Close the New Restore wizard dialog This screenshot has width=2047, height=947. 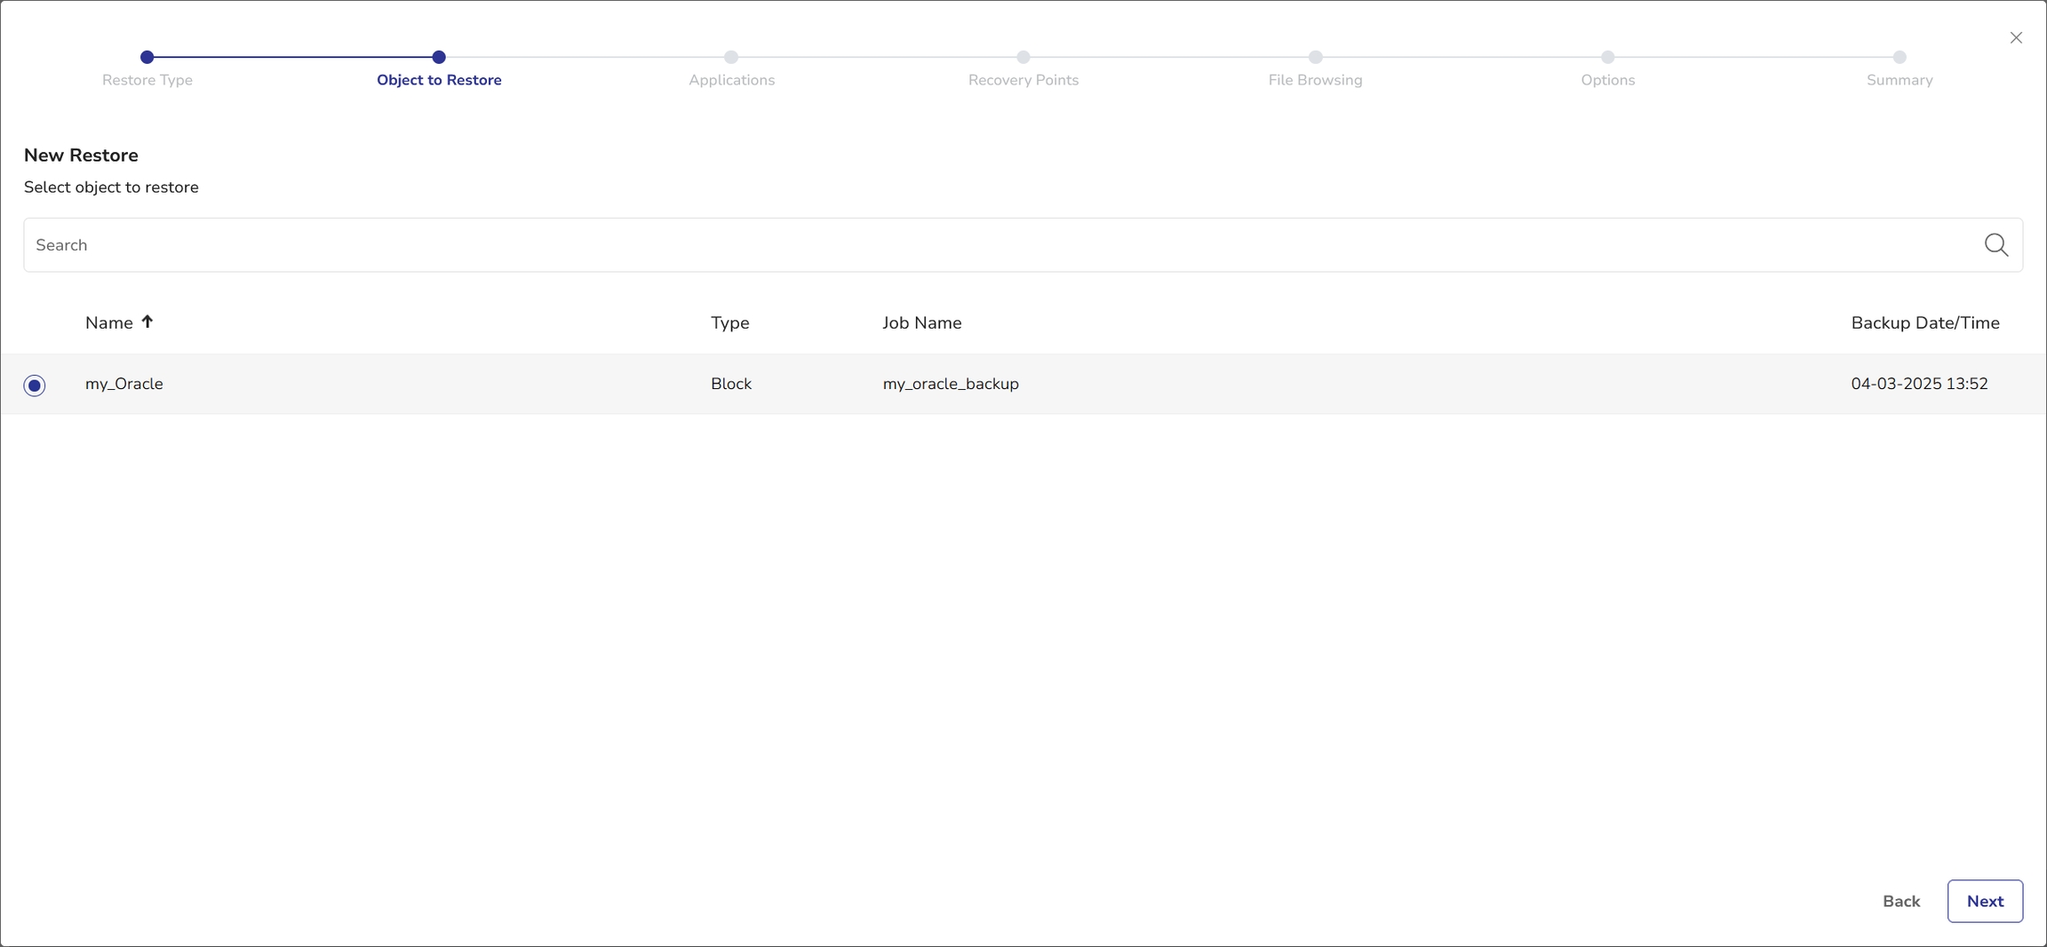pos(2016,37)
